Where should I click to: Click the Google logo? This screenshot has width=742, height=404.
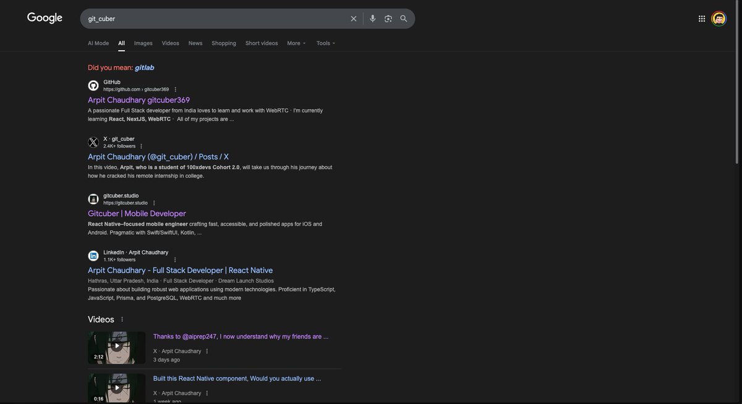45,18
